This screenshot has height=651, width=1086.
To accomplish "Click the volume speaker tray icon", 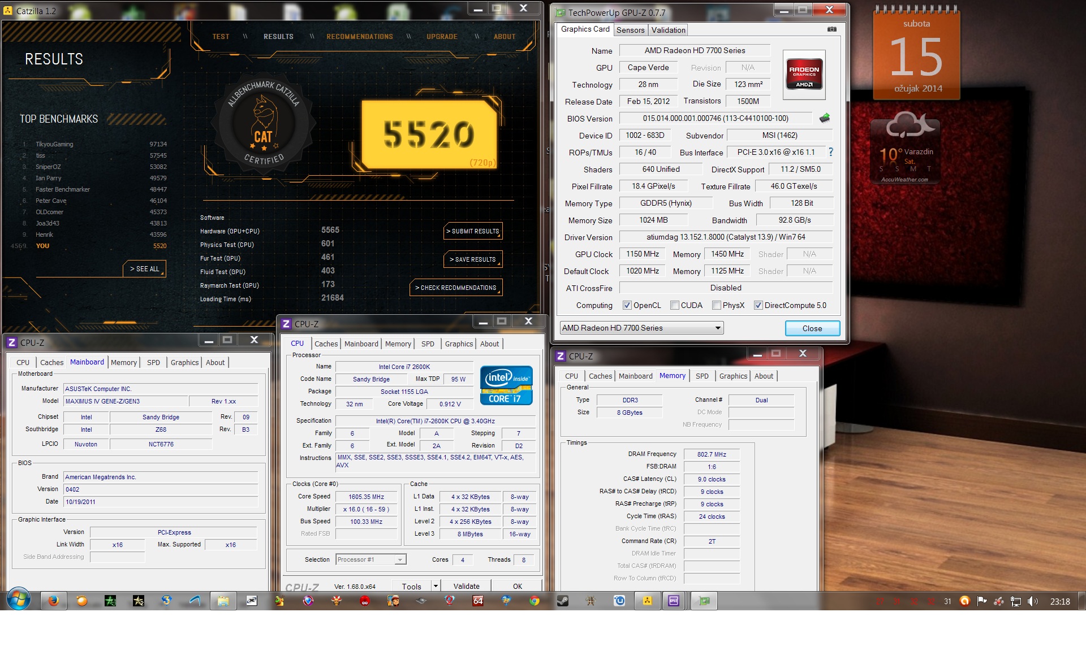I will point(1033,601).
